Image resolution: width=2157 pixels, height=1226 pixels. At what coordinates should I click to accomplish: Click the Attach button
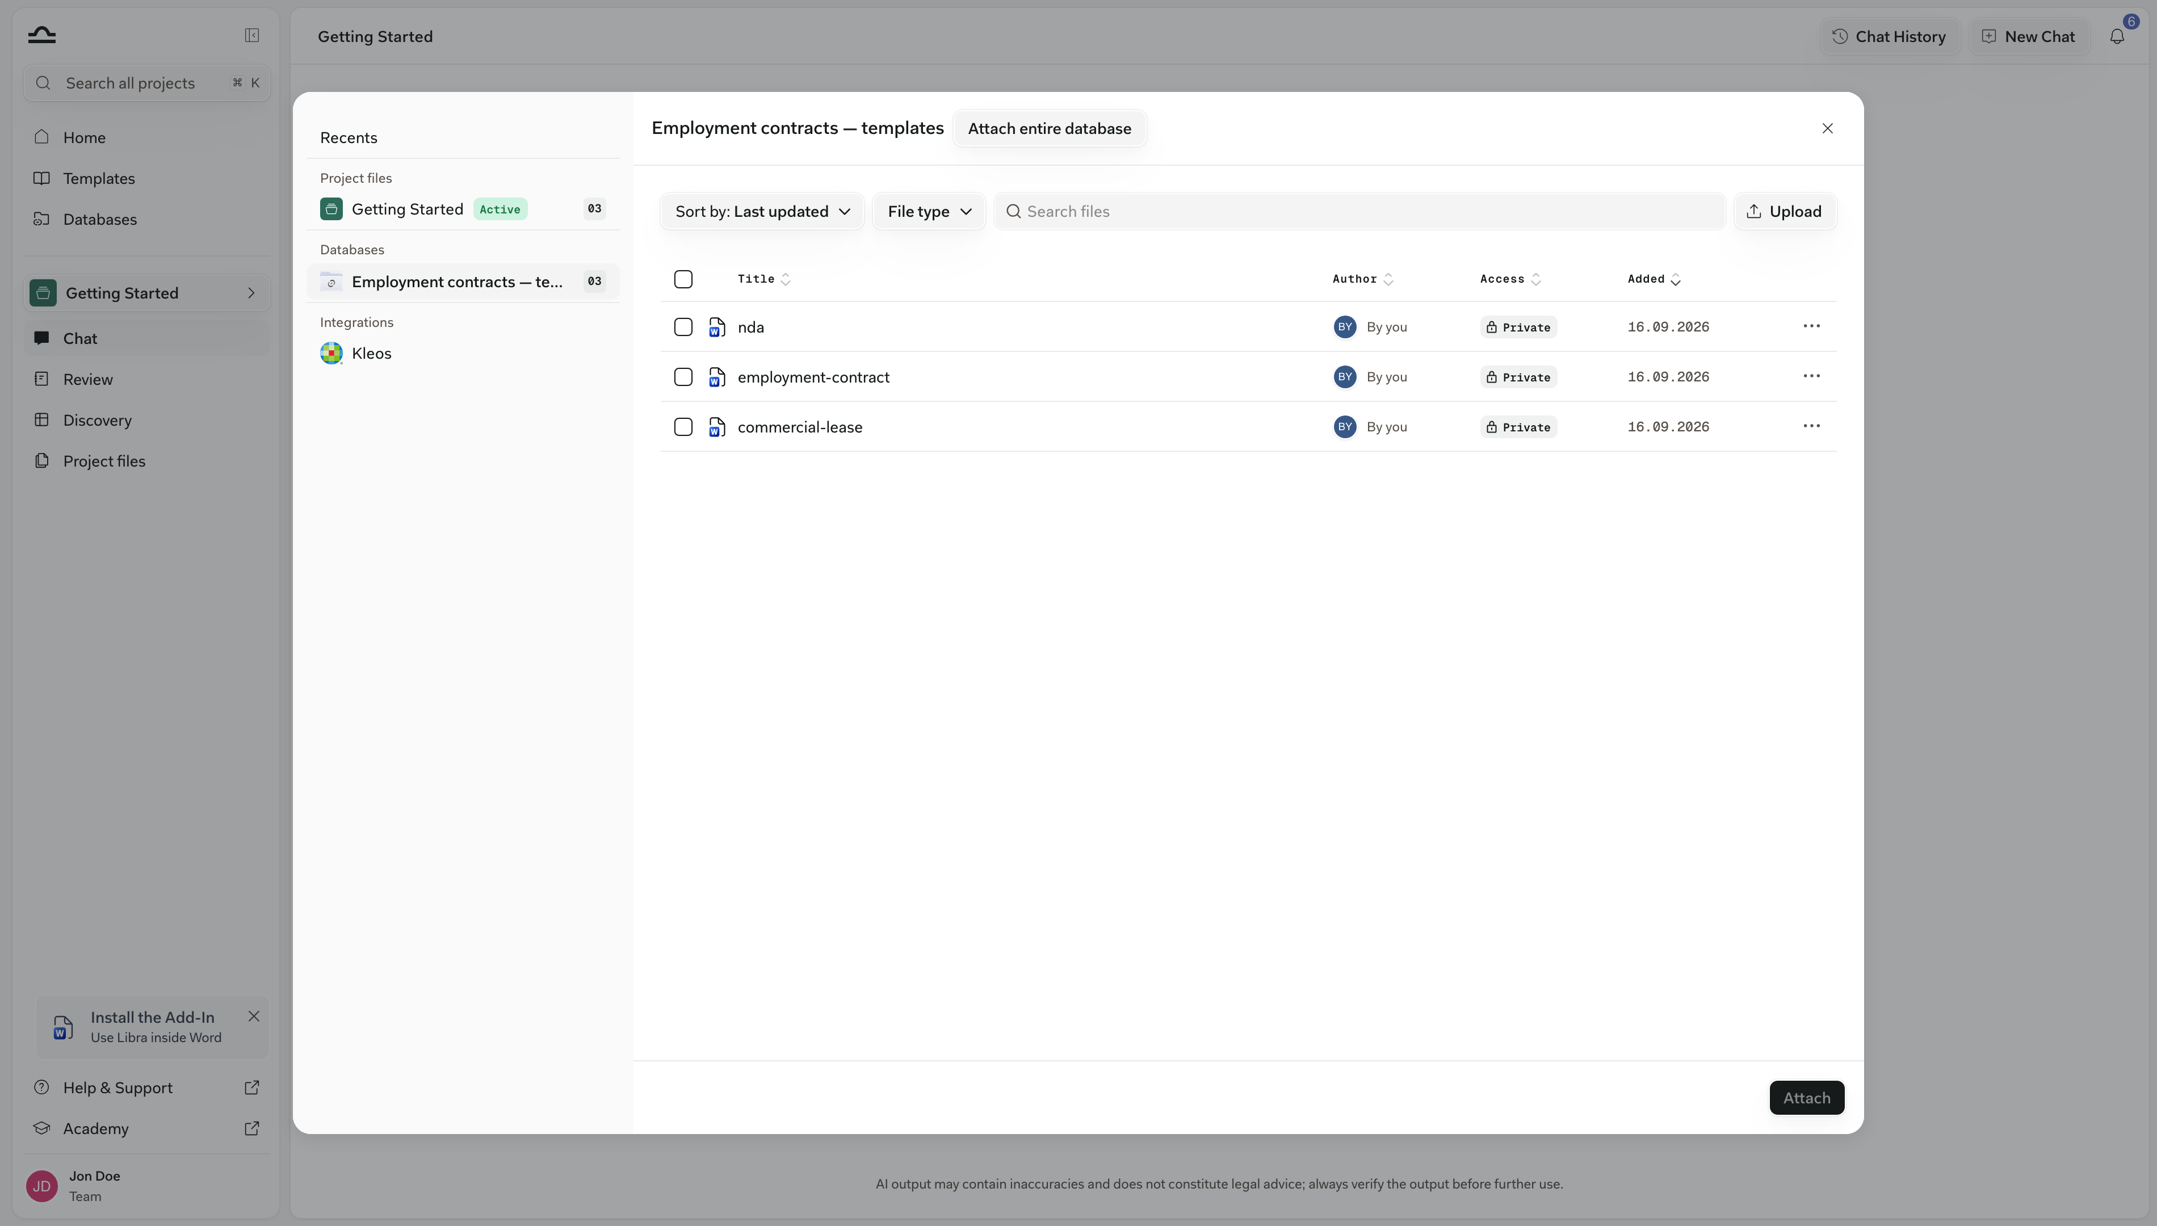(x=1806, y=1097)
